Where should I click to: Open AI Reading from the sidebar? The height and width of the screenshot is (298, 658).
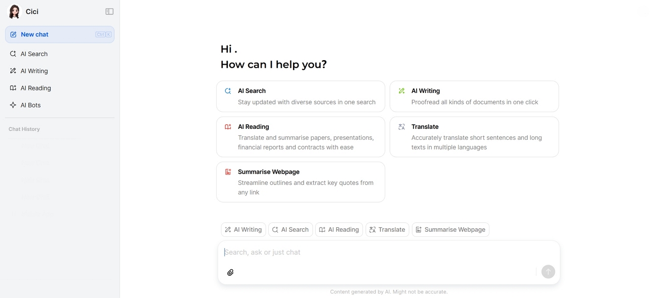(60, 88)
